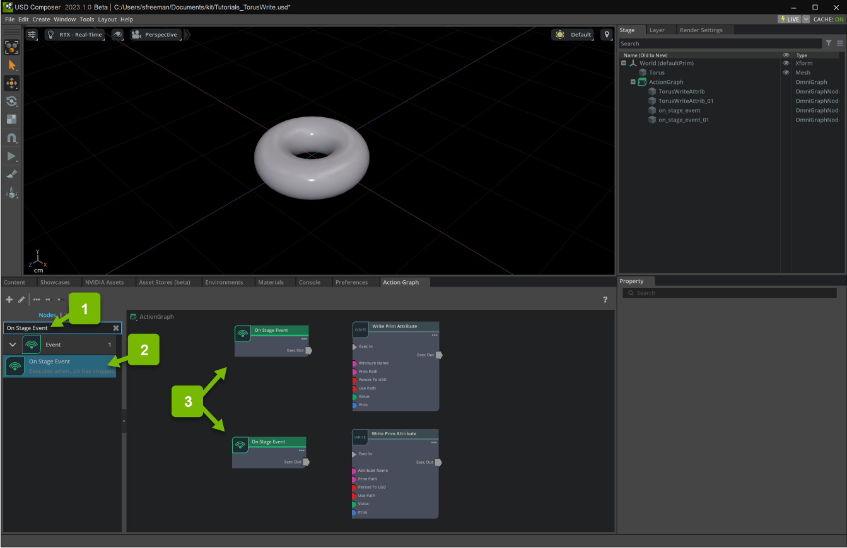The width and height of the screenshot is (847, 548).
Task: Switch to the Rotate tool
Action: pos(12,101)
